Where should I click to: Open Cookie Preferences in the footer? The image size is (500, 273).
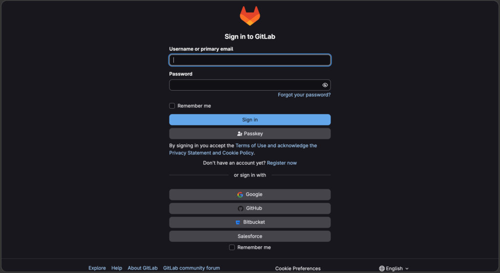point(298,269)
